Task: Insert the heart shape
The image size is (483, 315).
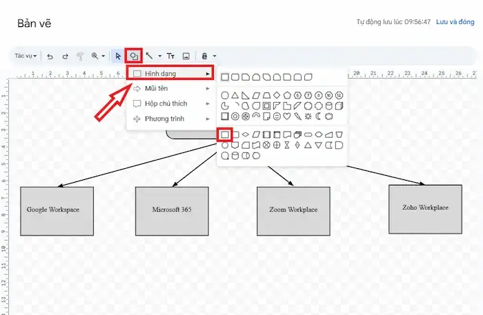Action: tap(287, 116)
